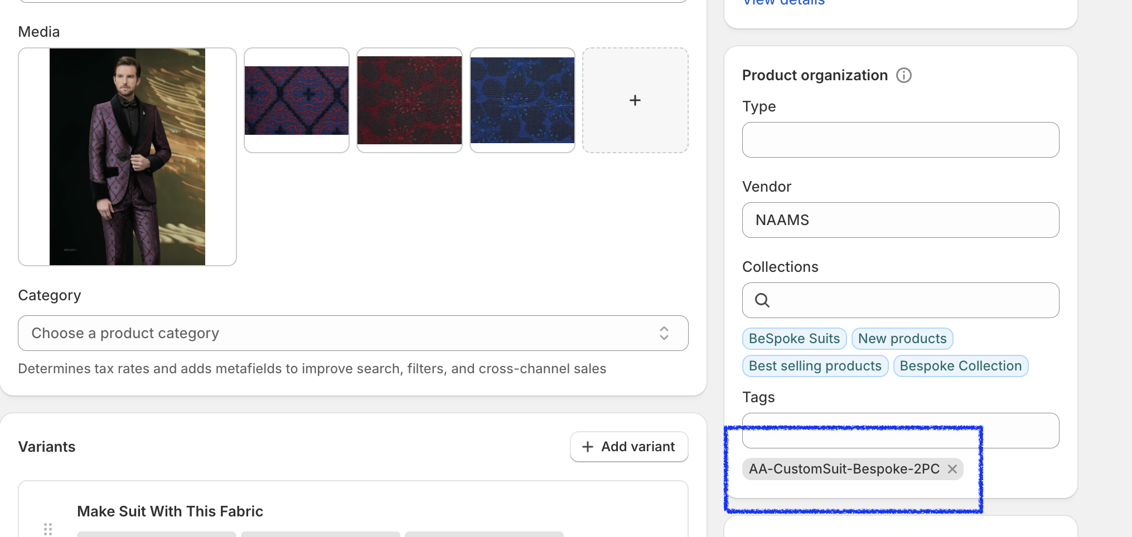Image resolution: width=1132 pixels, height=537 pixels.
Task: Select the Best selling products chip
Action: tap(815, 366)
